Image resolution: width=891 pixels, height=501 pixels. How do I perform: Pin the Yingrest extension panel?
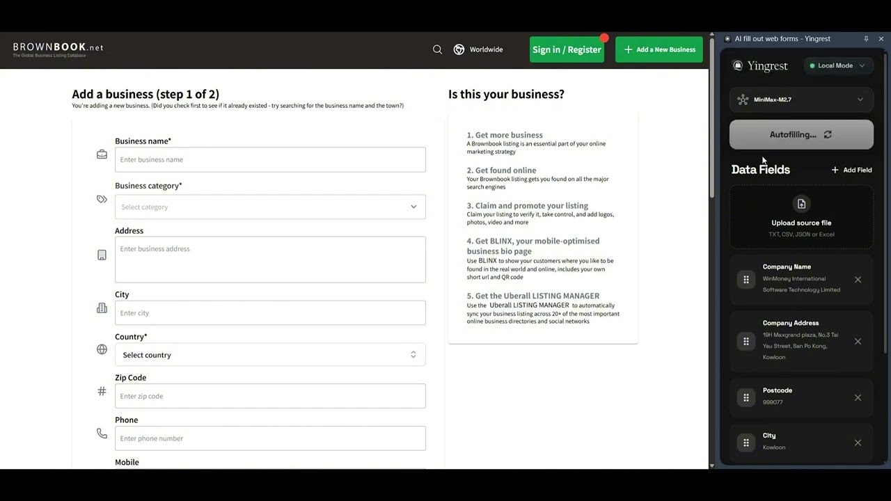tap(865, 39)
